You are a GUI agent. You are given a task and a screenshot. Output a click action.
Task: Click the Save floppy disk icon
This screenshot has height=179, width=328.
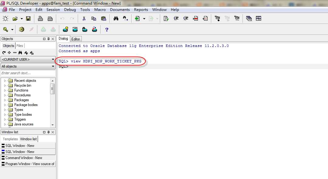pos(28,18)
